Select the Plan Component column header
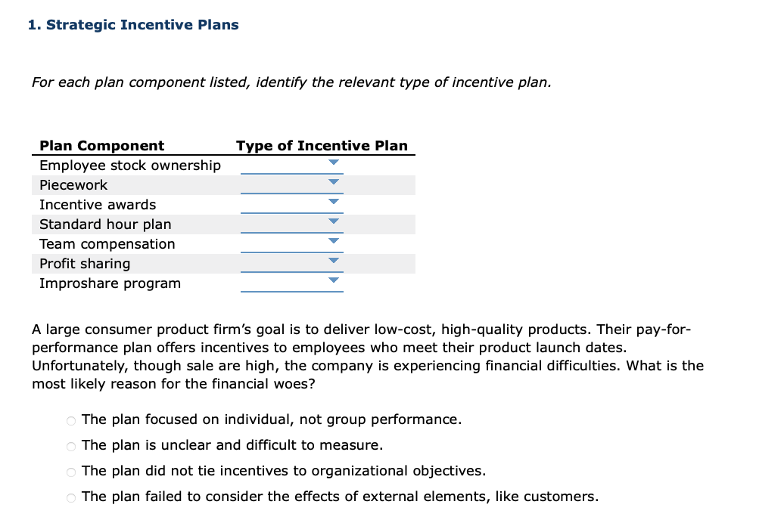 pyautogui.click(x=101, y=145)
